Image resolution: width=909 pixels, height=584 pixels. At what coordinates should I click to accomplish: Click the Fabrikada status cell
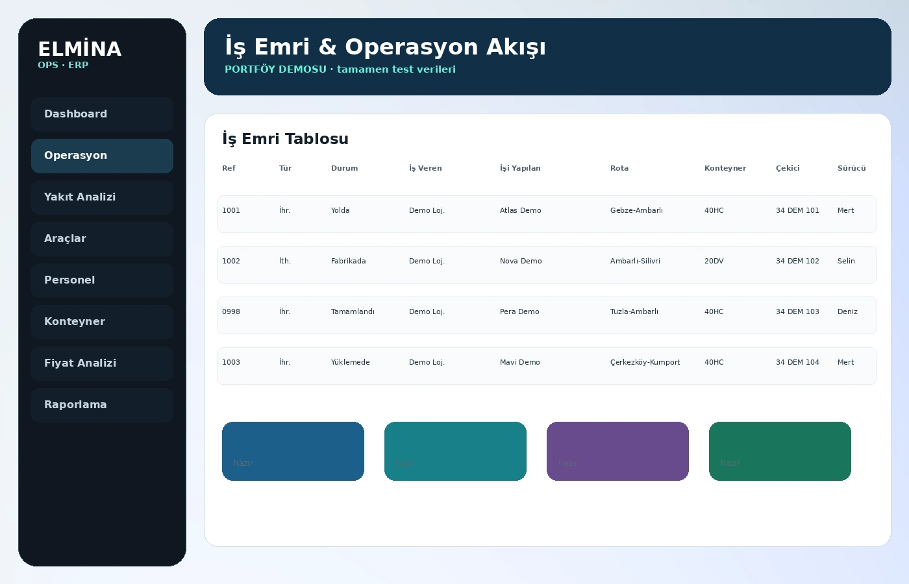(348, 261)
